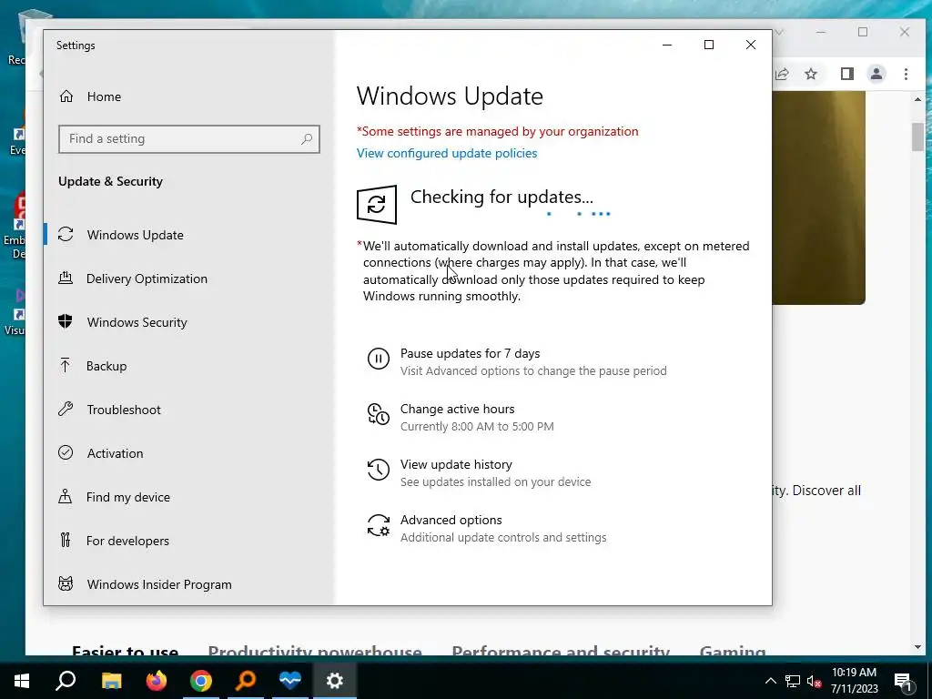
Task: Click the update history clock icon
Action: (x=379, y=470)
